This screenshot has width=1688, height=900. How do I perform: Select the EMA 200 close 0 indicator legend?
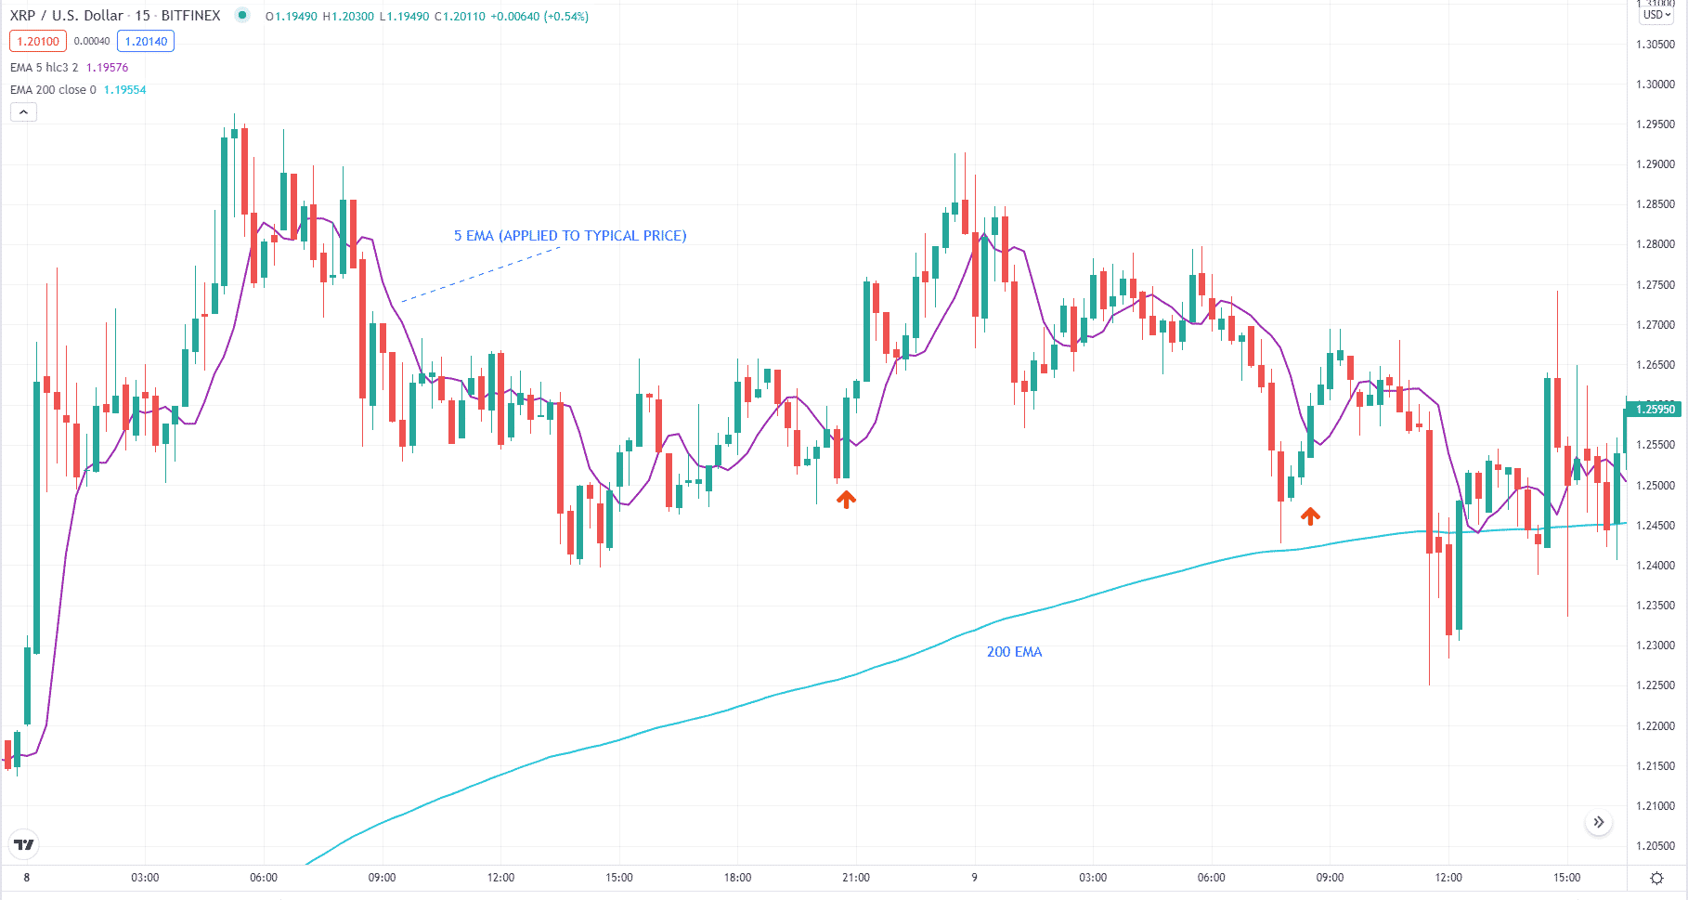[x=53, y=90]
